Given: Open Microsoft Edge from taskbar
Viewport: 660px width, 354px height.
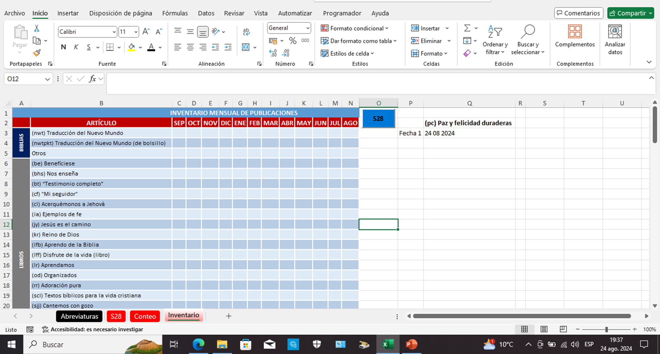Looking at the screenshot, I should click(198, 344).
